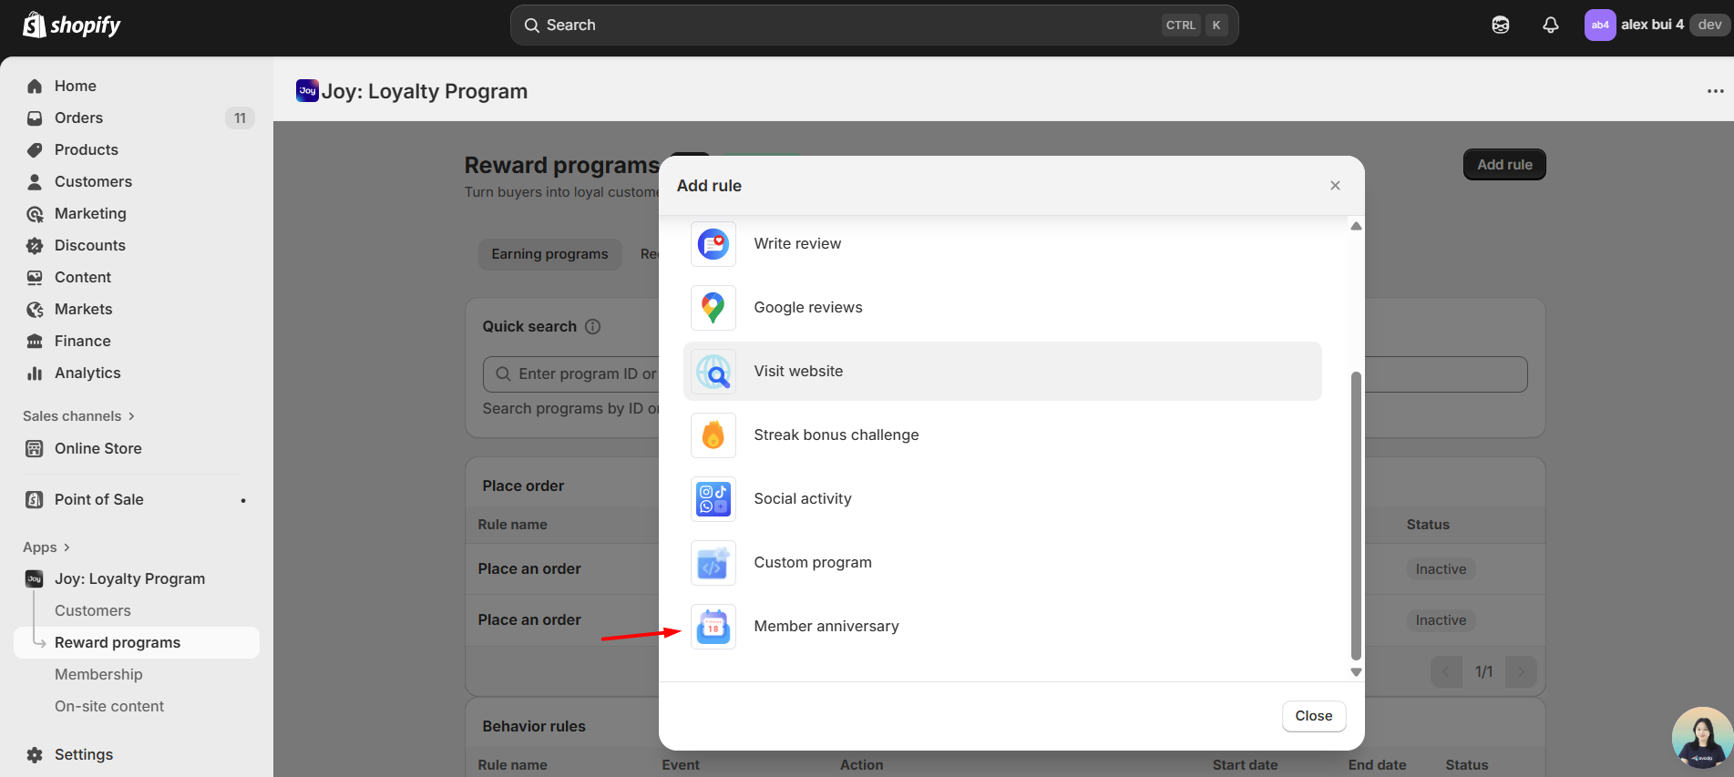The height and width of the screenshot is (777, 1734).
Task: Choose the Visit website globe icon
Action: (x=713, y=372)
